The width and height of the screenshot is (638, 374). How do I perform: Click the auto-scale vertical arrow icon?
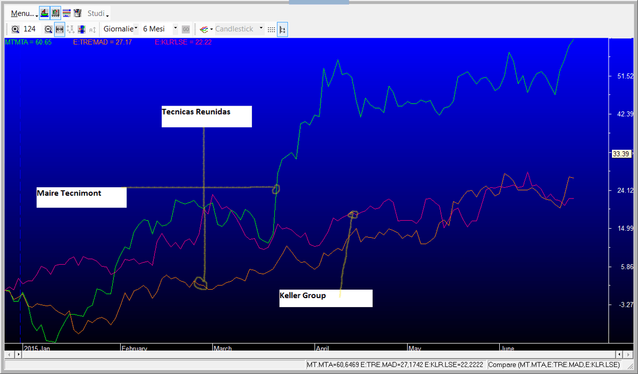click(93, 29)
